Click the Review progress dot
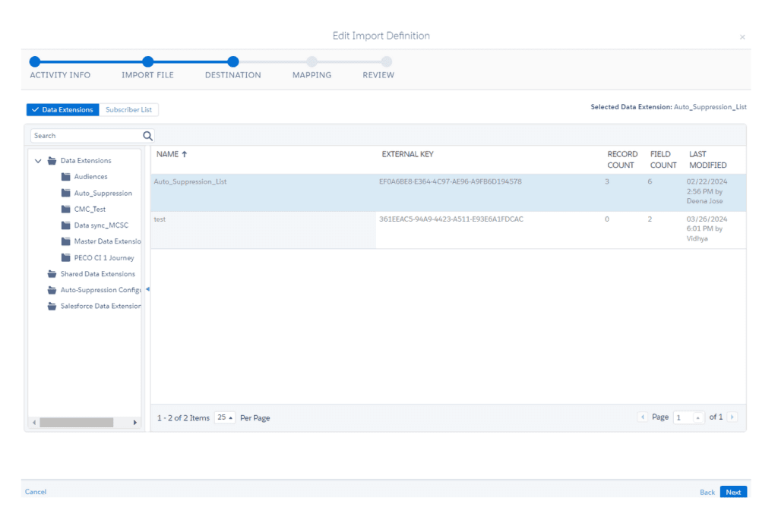Viewport: 778px width, 529px height. point(387,61)
